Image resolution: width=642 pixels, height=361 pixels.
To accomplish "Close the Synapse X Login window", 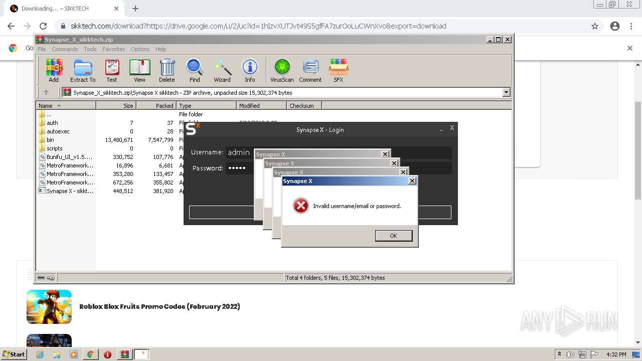I will [452, 128].
